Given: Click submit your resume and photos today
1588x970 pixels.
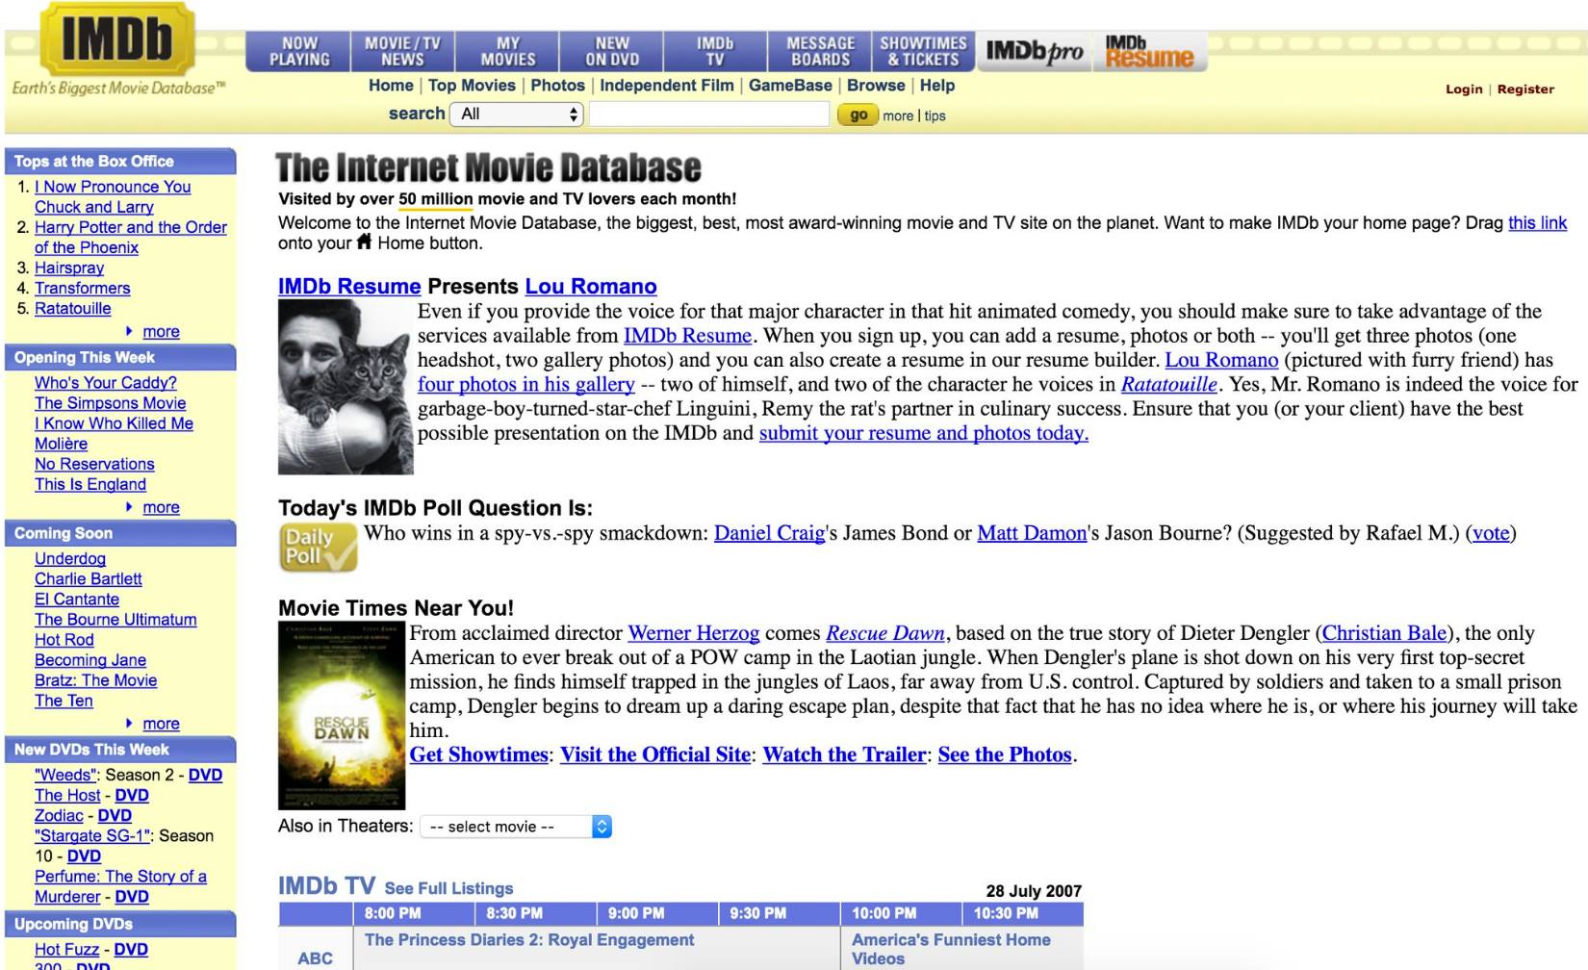Looking at the screenshot, I should click(x=924, y=433).
